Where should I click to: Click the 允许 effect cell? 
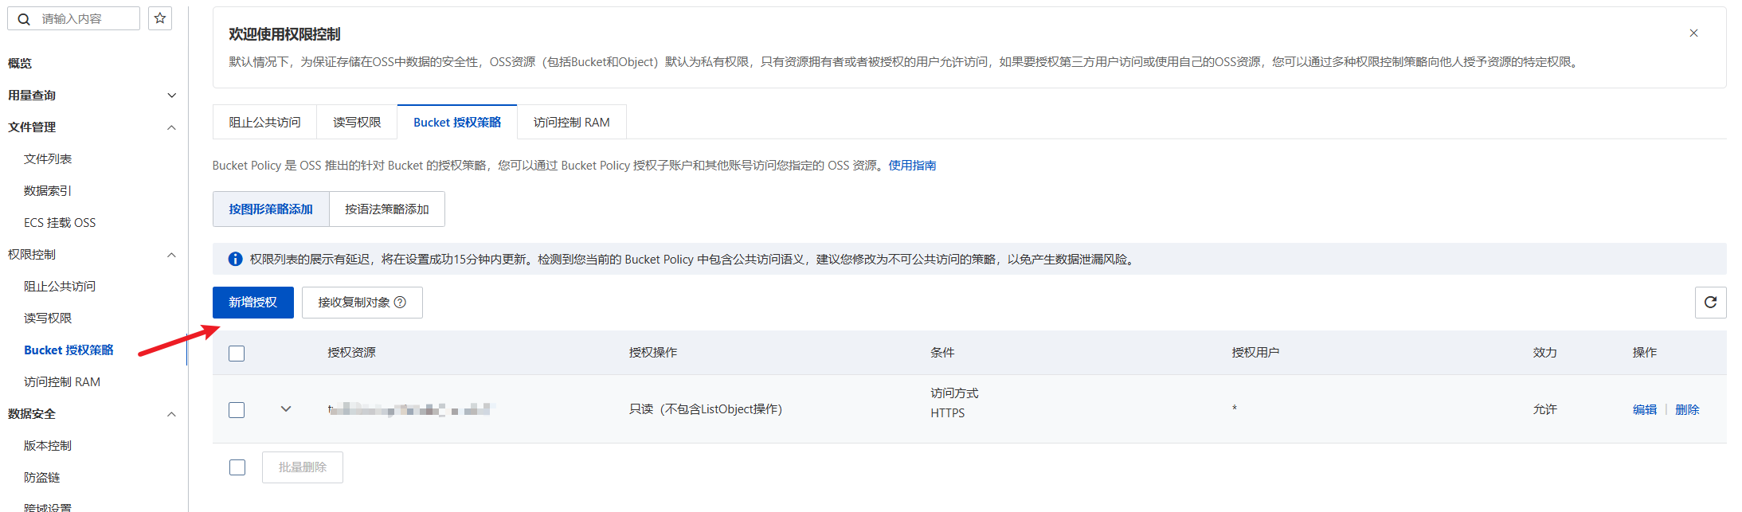click(x=1544, y=409)
